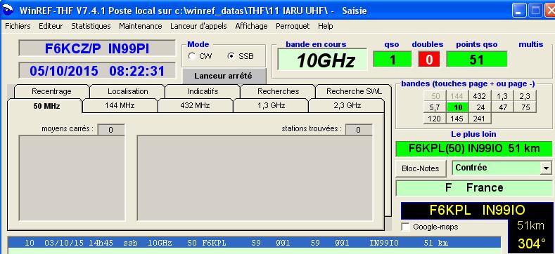
Task: Click the Le plus loin F6KPL entry
Action: (474, 149)
